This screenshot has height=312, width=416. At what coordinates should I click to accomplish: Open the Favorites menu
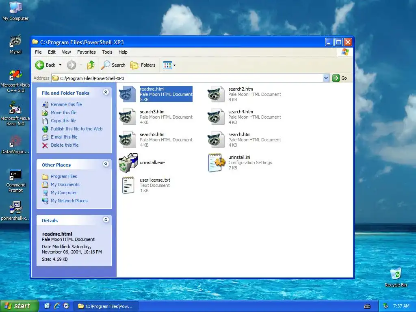pos(86,52)
